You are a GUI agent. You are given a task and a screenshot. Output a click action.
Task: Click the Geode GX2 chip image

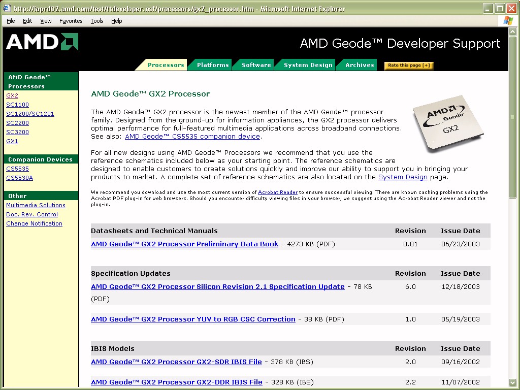(x=447, y=123)
